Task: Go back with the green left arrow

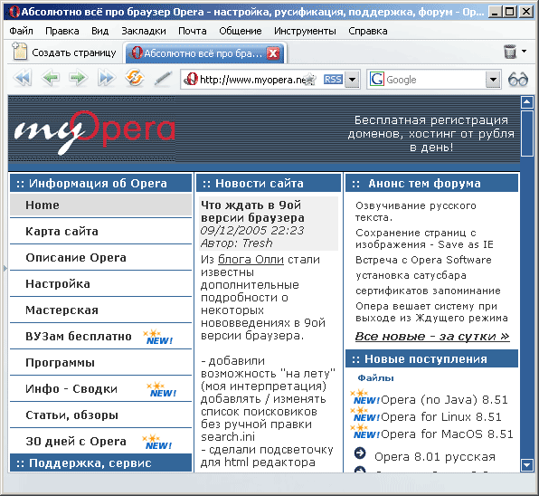Action: pos(51,78)
